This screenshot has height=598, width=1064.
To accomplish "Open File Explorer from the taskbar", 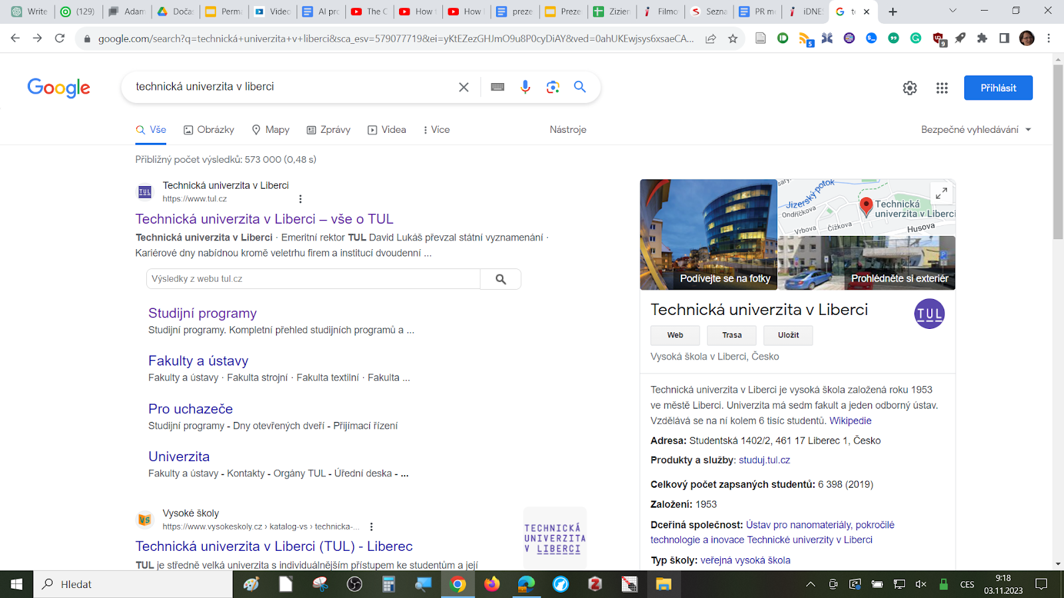I will 664,584.
